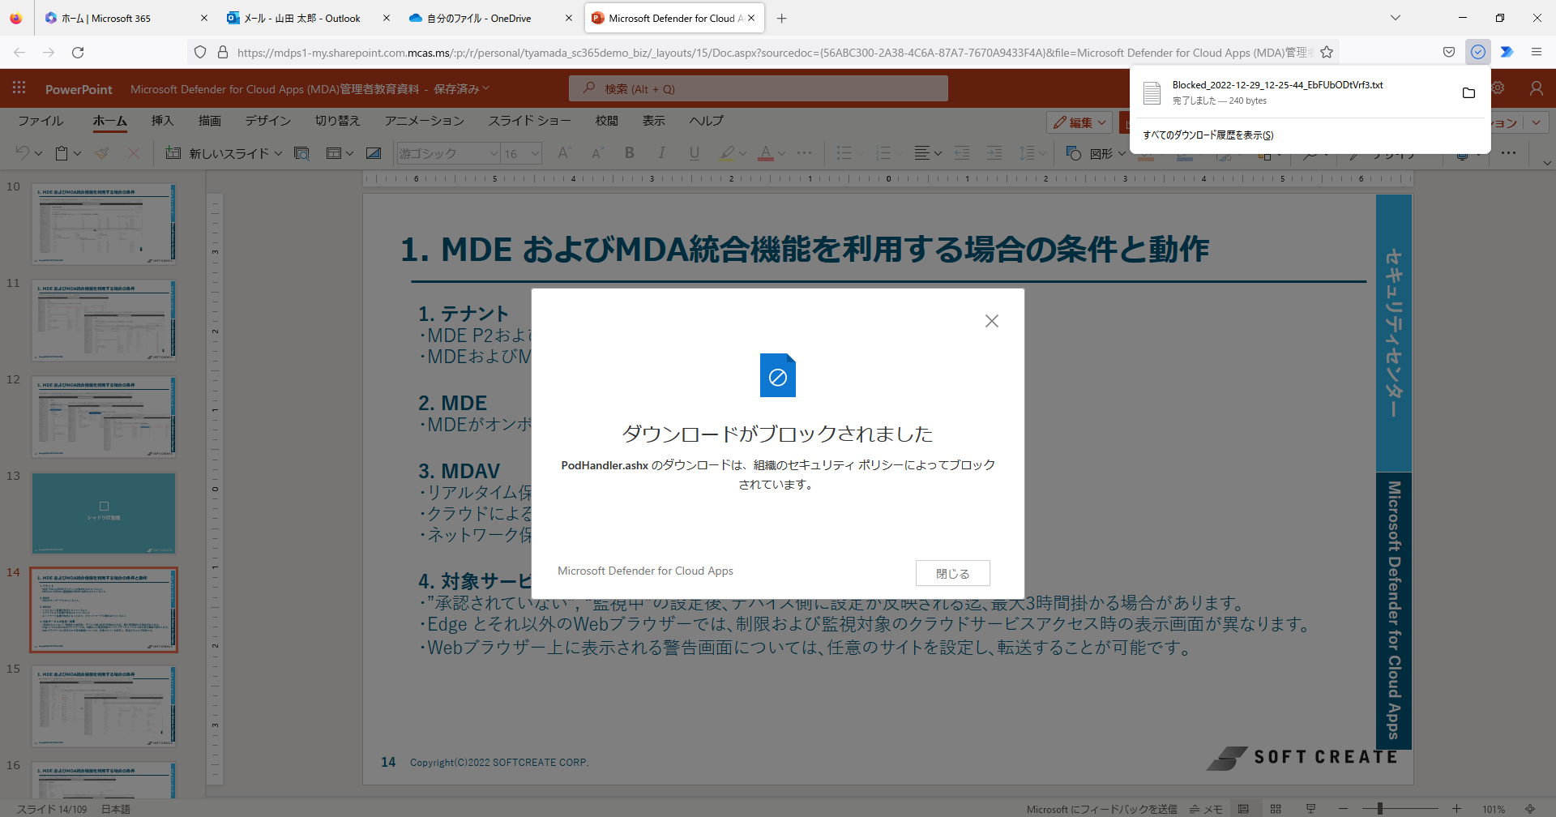Select the スライド ショー ribbon tab
1556x817 pixels.
click(x=529, y=121)
